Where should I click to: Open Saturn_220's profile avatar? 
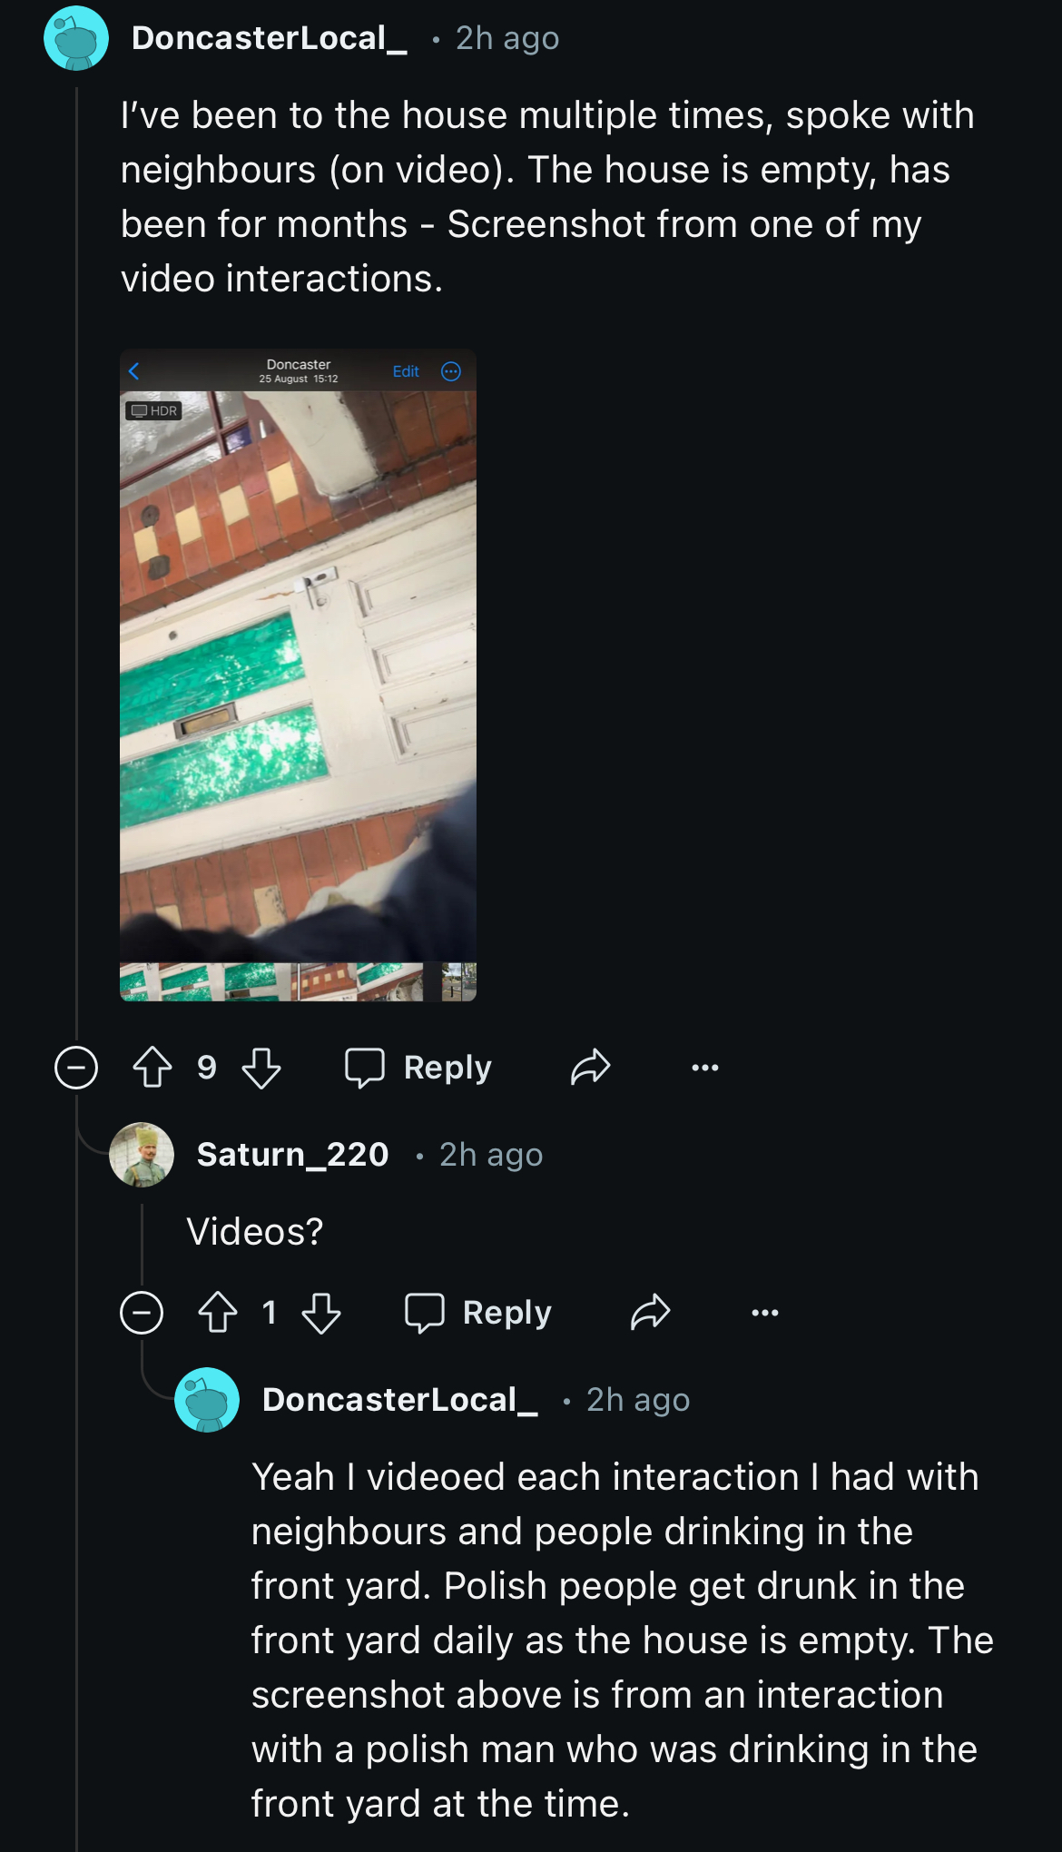[x=142, y=1155]
